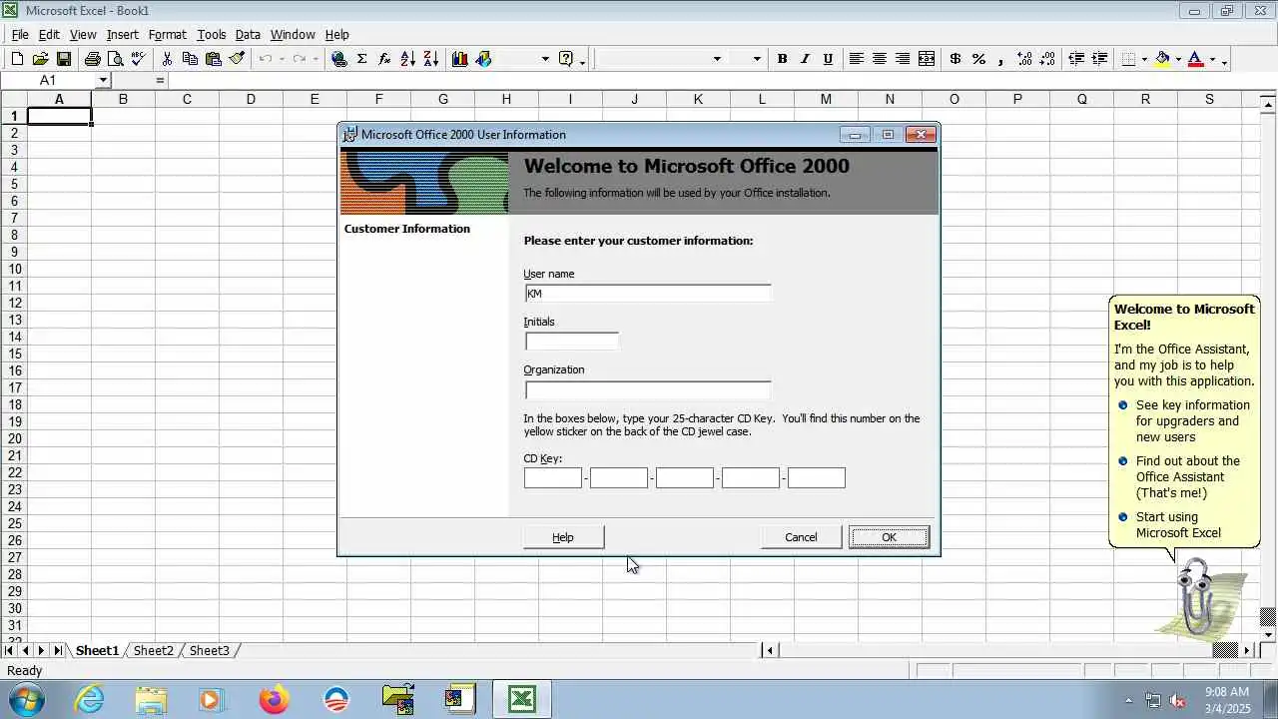The image size is (1278, 719).
Task: Expand the Name Box dropdown beside A1
Action: point(103,80)
